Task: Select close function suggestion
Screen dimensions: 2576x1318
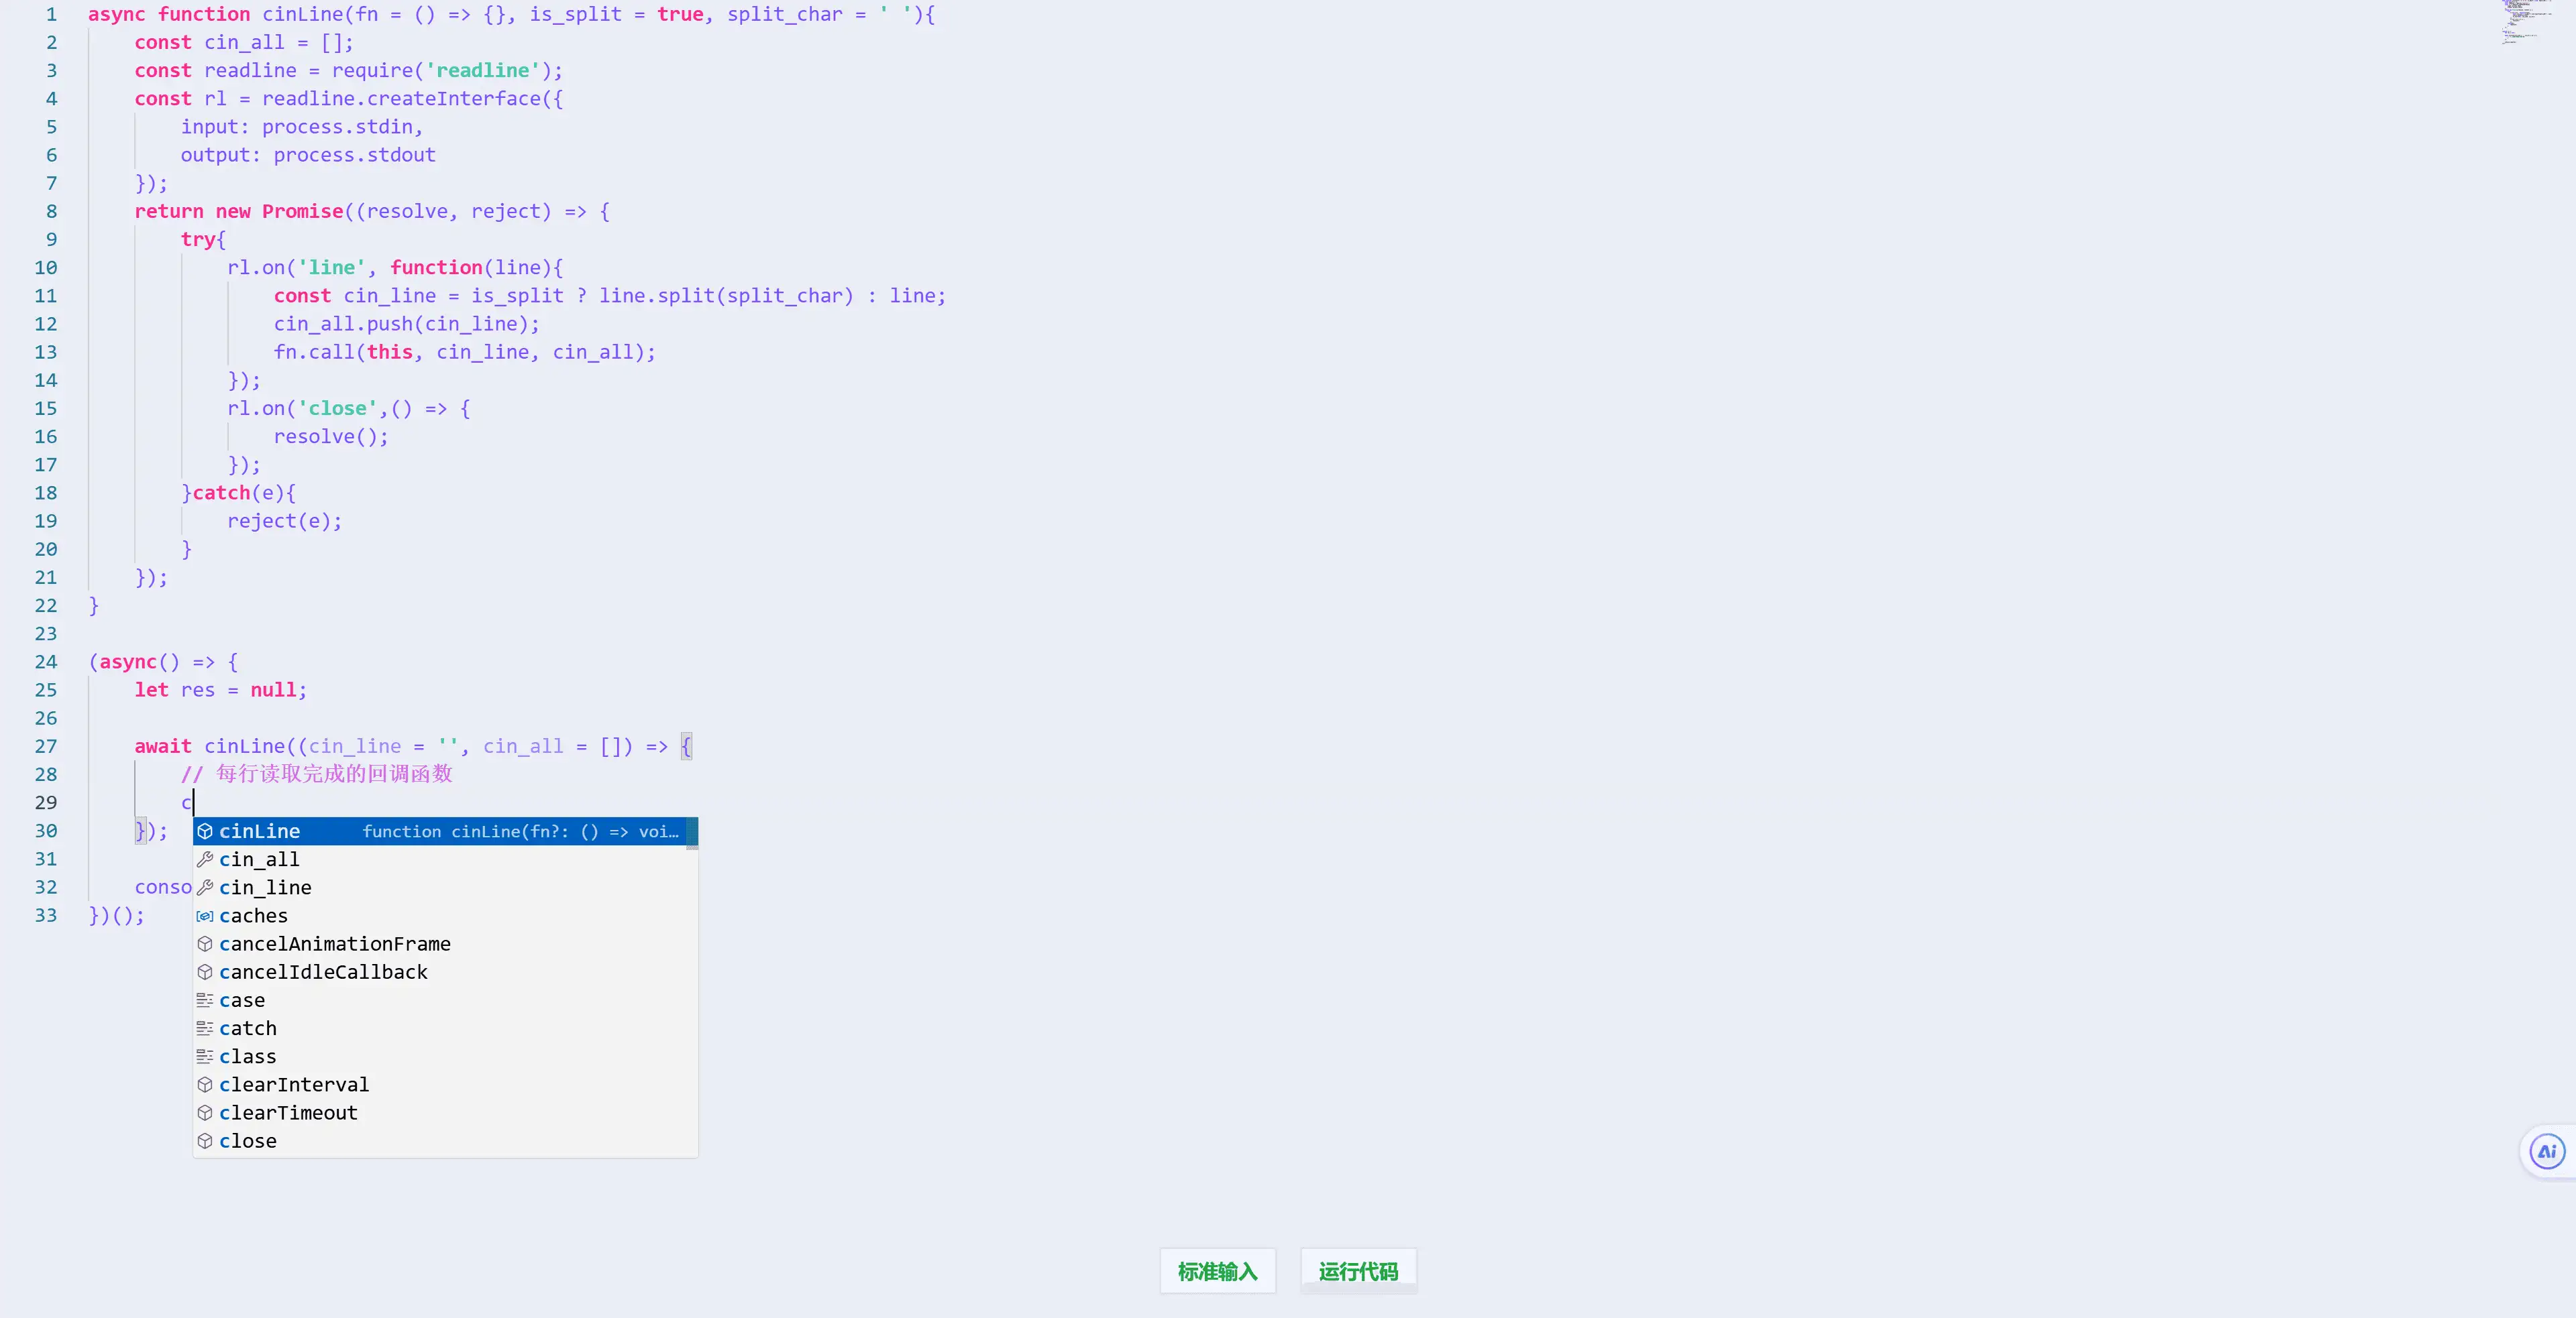Action: (247, 1141)
